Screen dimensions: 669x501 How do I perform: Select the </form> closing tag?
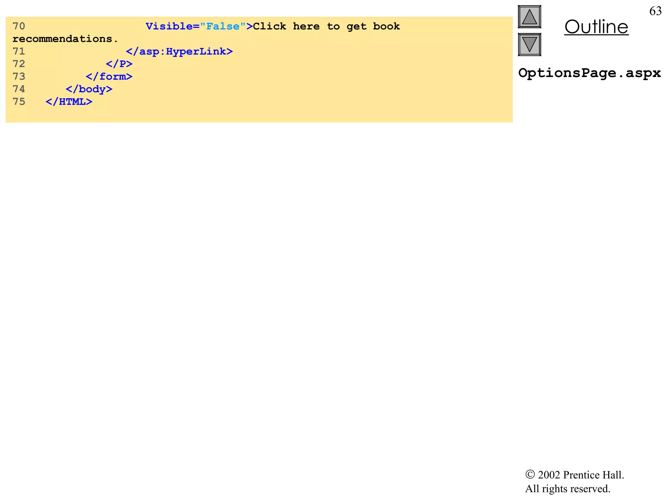point(109,77)
